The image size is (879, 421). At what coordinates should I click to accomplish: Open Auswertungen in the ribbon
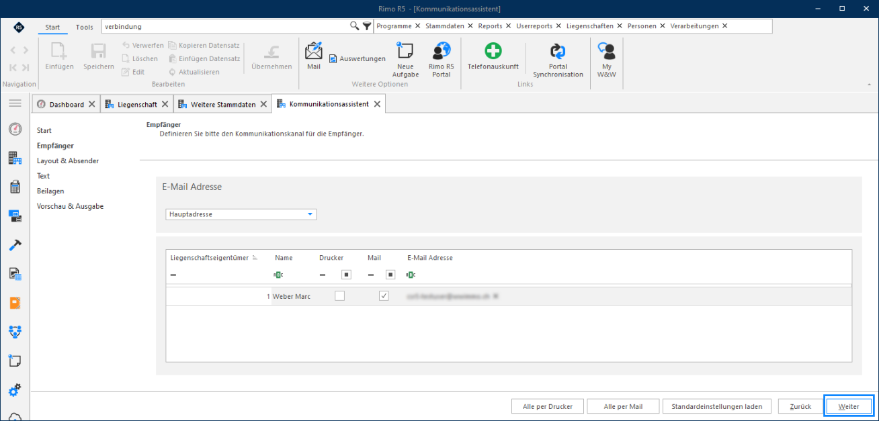coord(357,58)
